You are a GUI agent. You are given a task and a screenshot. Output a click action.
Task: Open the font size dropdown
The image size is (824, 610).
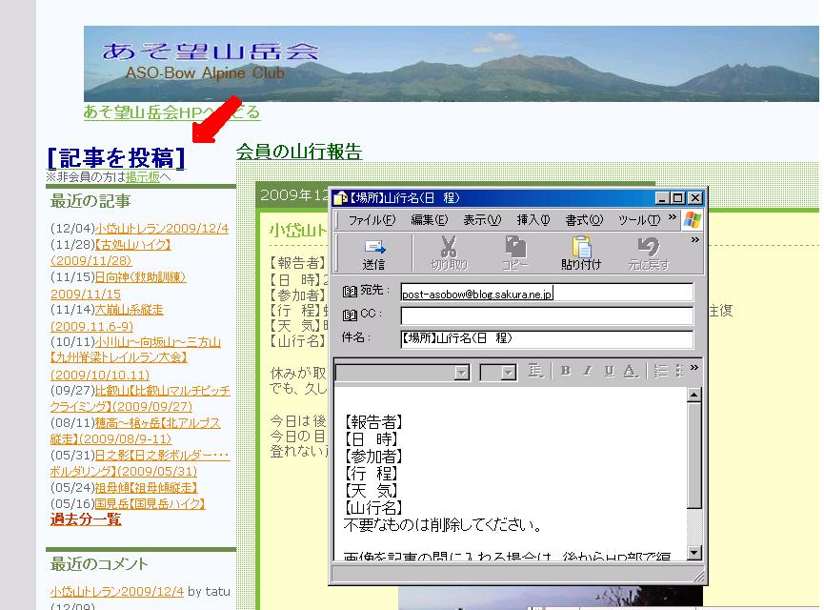[508, 373]
